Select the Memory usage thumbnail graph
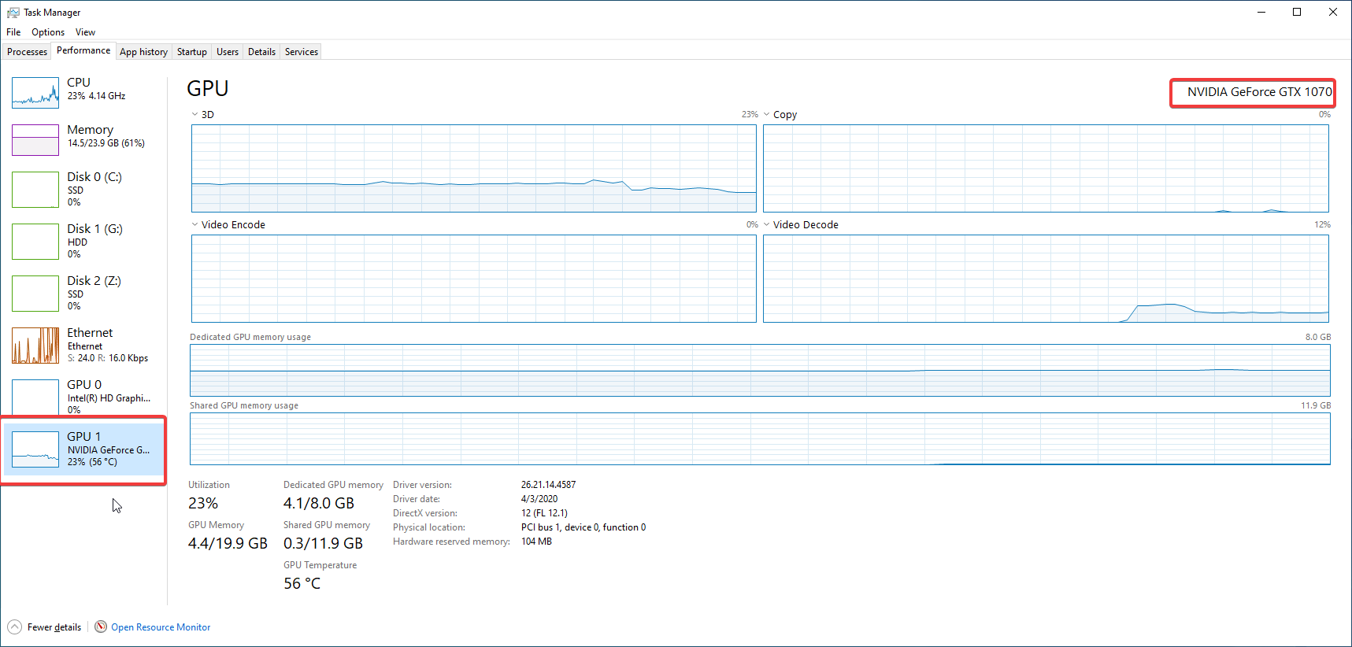The width and height of the screenshot is (1352, 647). click(35, 140)
